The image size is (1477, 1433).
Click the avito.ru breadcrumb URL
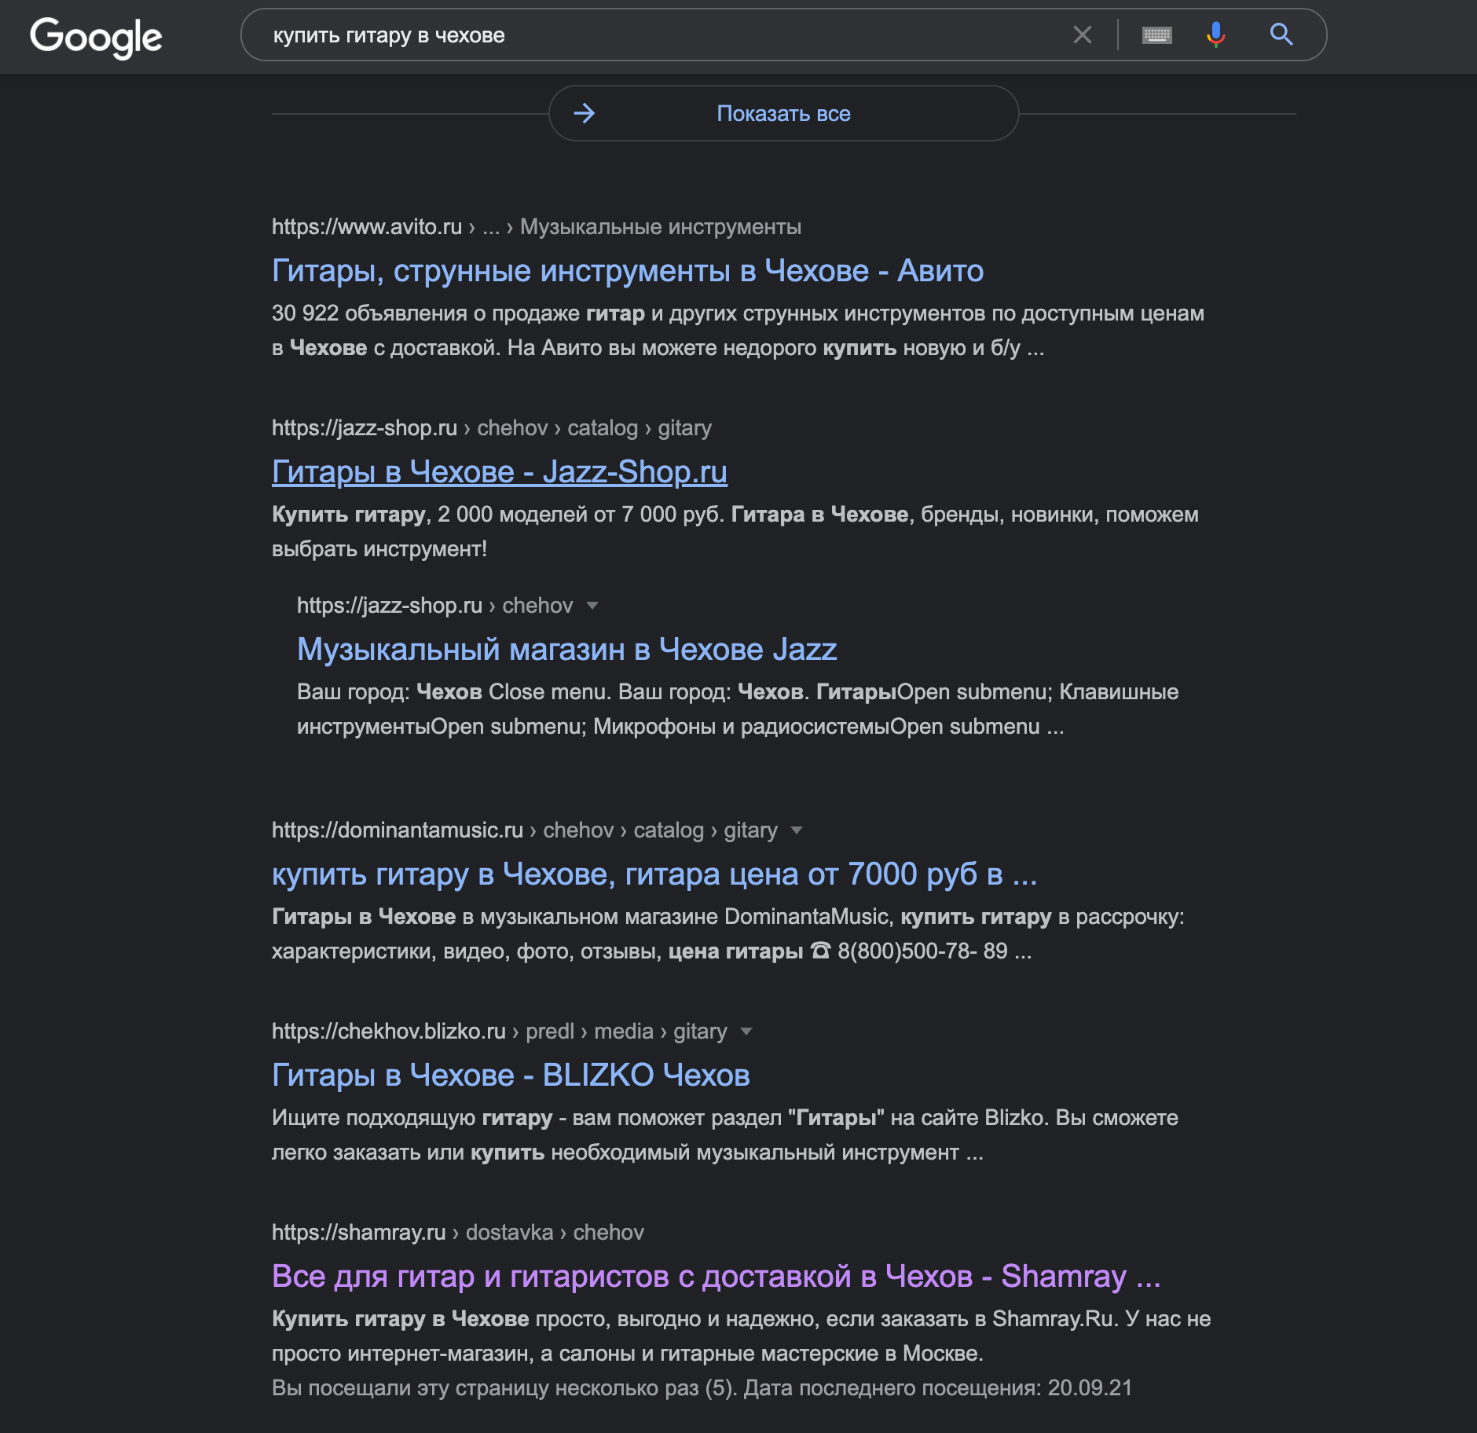pyautogui.click(x=536, y=227)
